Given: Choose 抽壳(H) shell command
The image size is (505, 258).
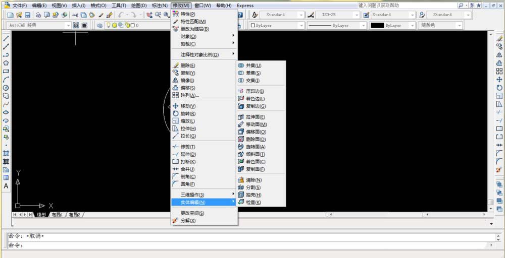Looking at the screenshot, I should pyautogui.click(x=253, y=195).
